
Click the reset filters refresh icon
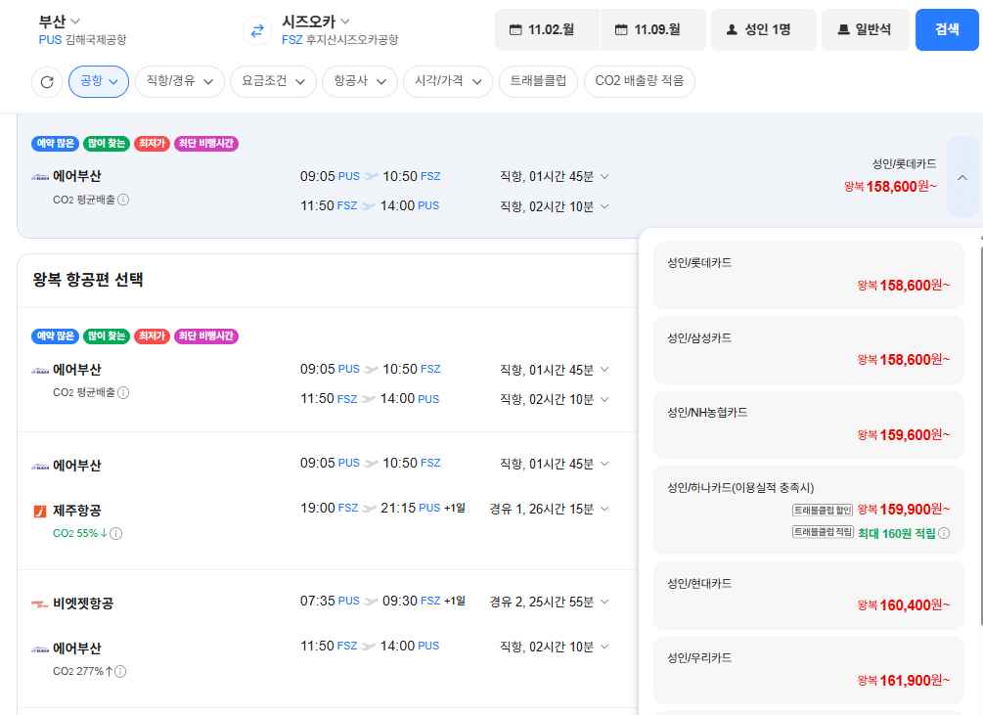click(x=47, y=82)
